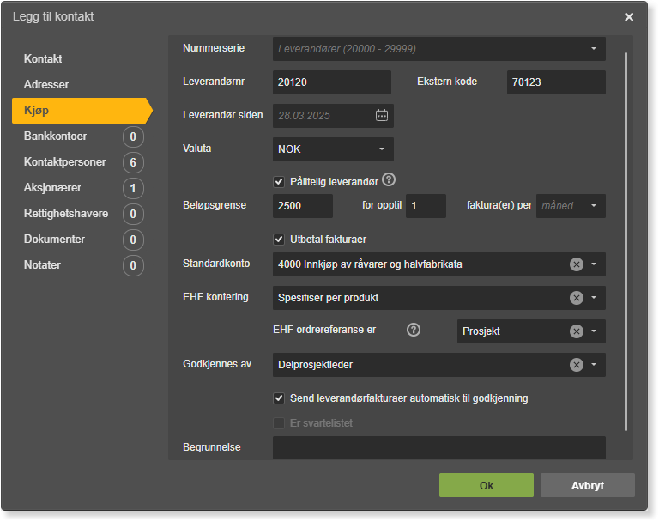Open the Dokumenter section
659x522 pixels.
coord(54,240)
